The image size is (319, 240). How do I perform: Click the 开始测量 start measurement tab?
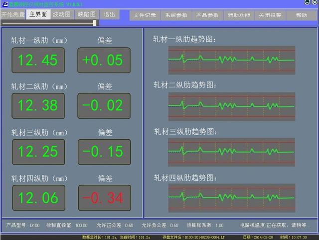click(x=12, y=14)
